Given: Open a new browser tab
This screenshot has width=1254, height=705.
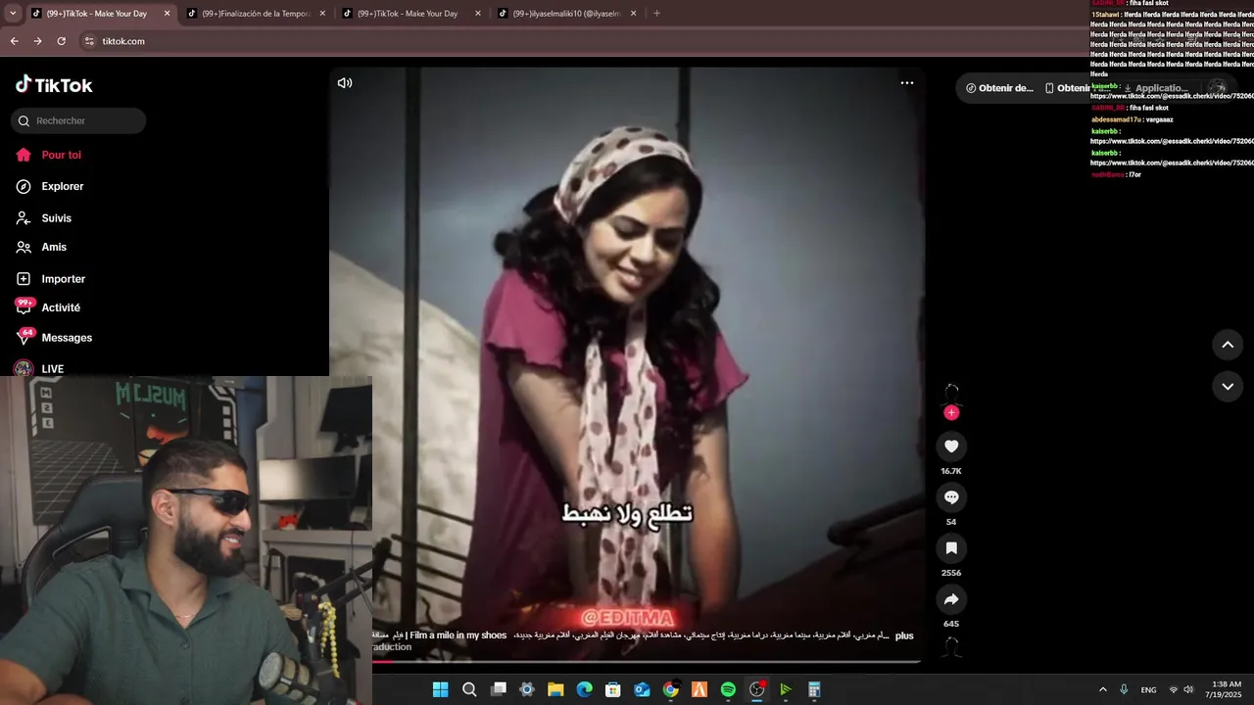Looking at the screenshot, I should [x=656, y=14].
